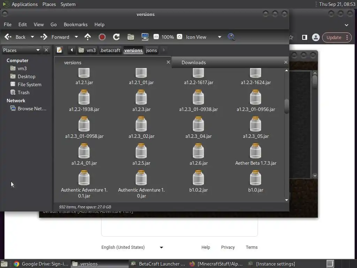Go to vm3 in the path bar
357x268 pixels.
click(87, 50)
